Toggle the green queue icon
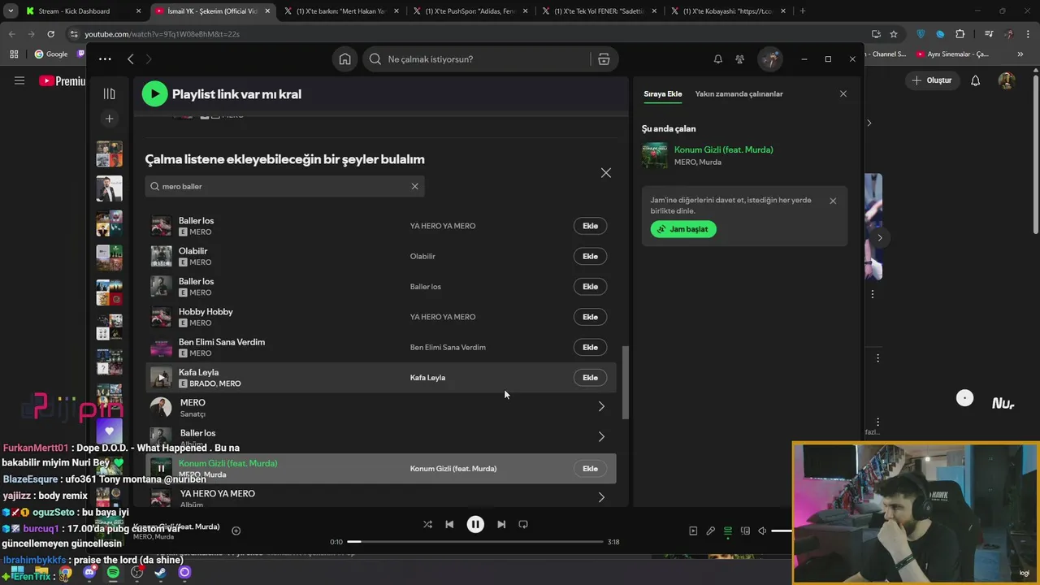 (728, 531)
